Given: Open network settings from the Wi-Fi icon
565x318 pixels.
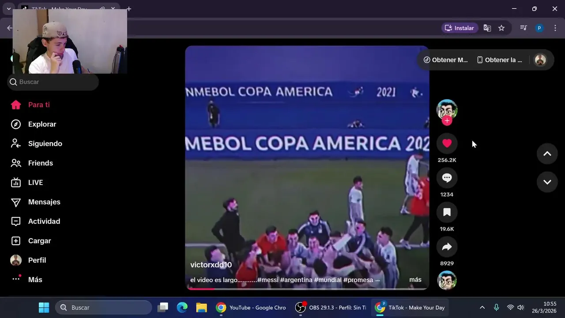Looking at the screenshot, I should click(x=510, y=307).
